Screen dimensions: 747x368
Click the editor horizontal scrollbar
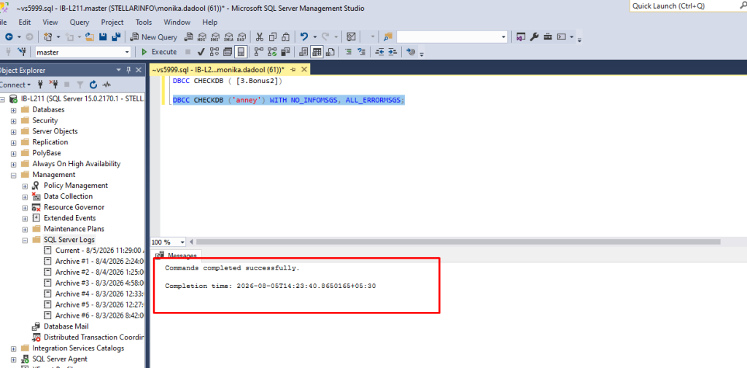pyautogui.click(x=458, y=242)
